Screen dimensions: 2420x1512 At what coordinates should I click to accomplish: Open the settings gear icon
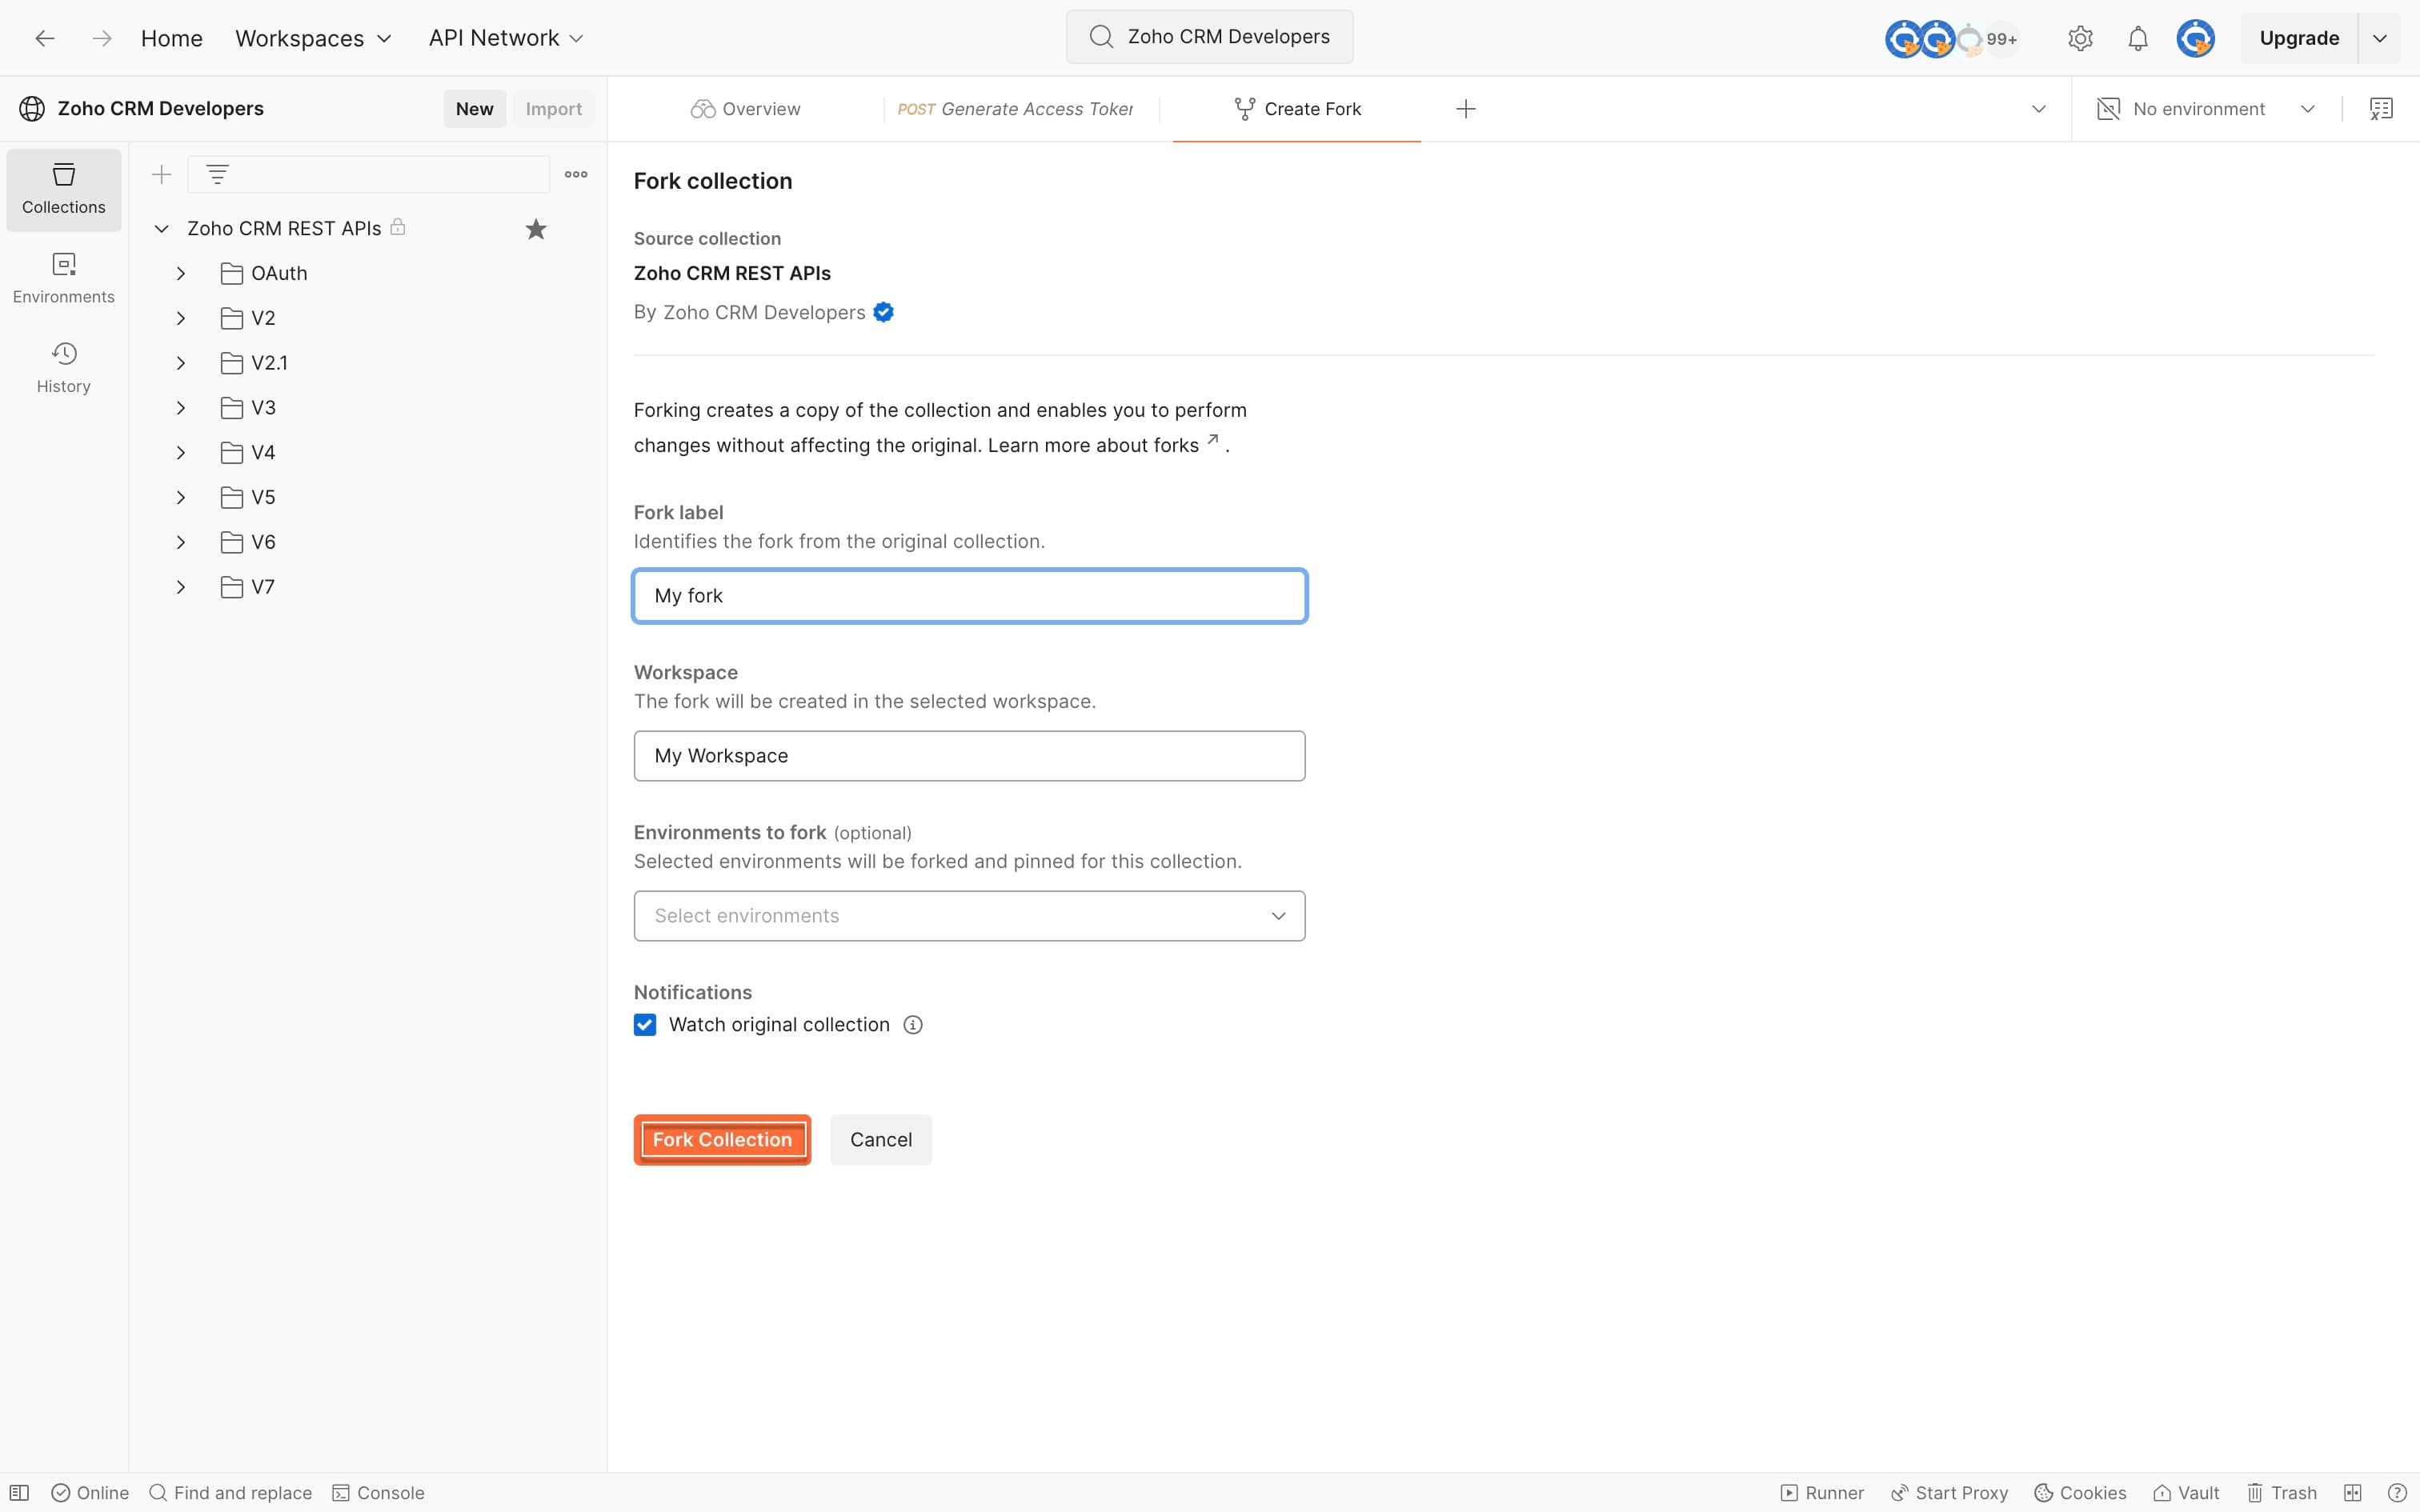tap(2080, 38)
